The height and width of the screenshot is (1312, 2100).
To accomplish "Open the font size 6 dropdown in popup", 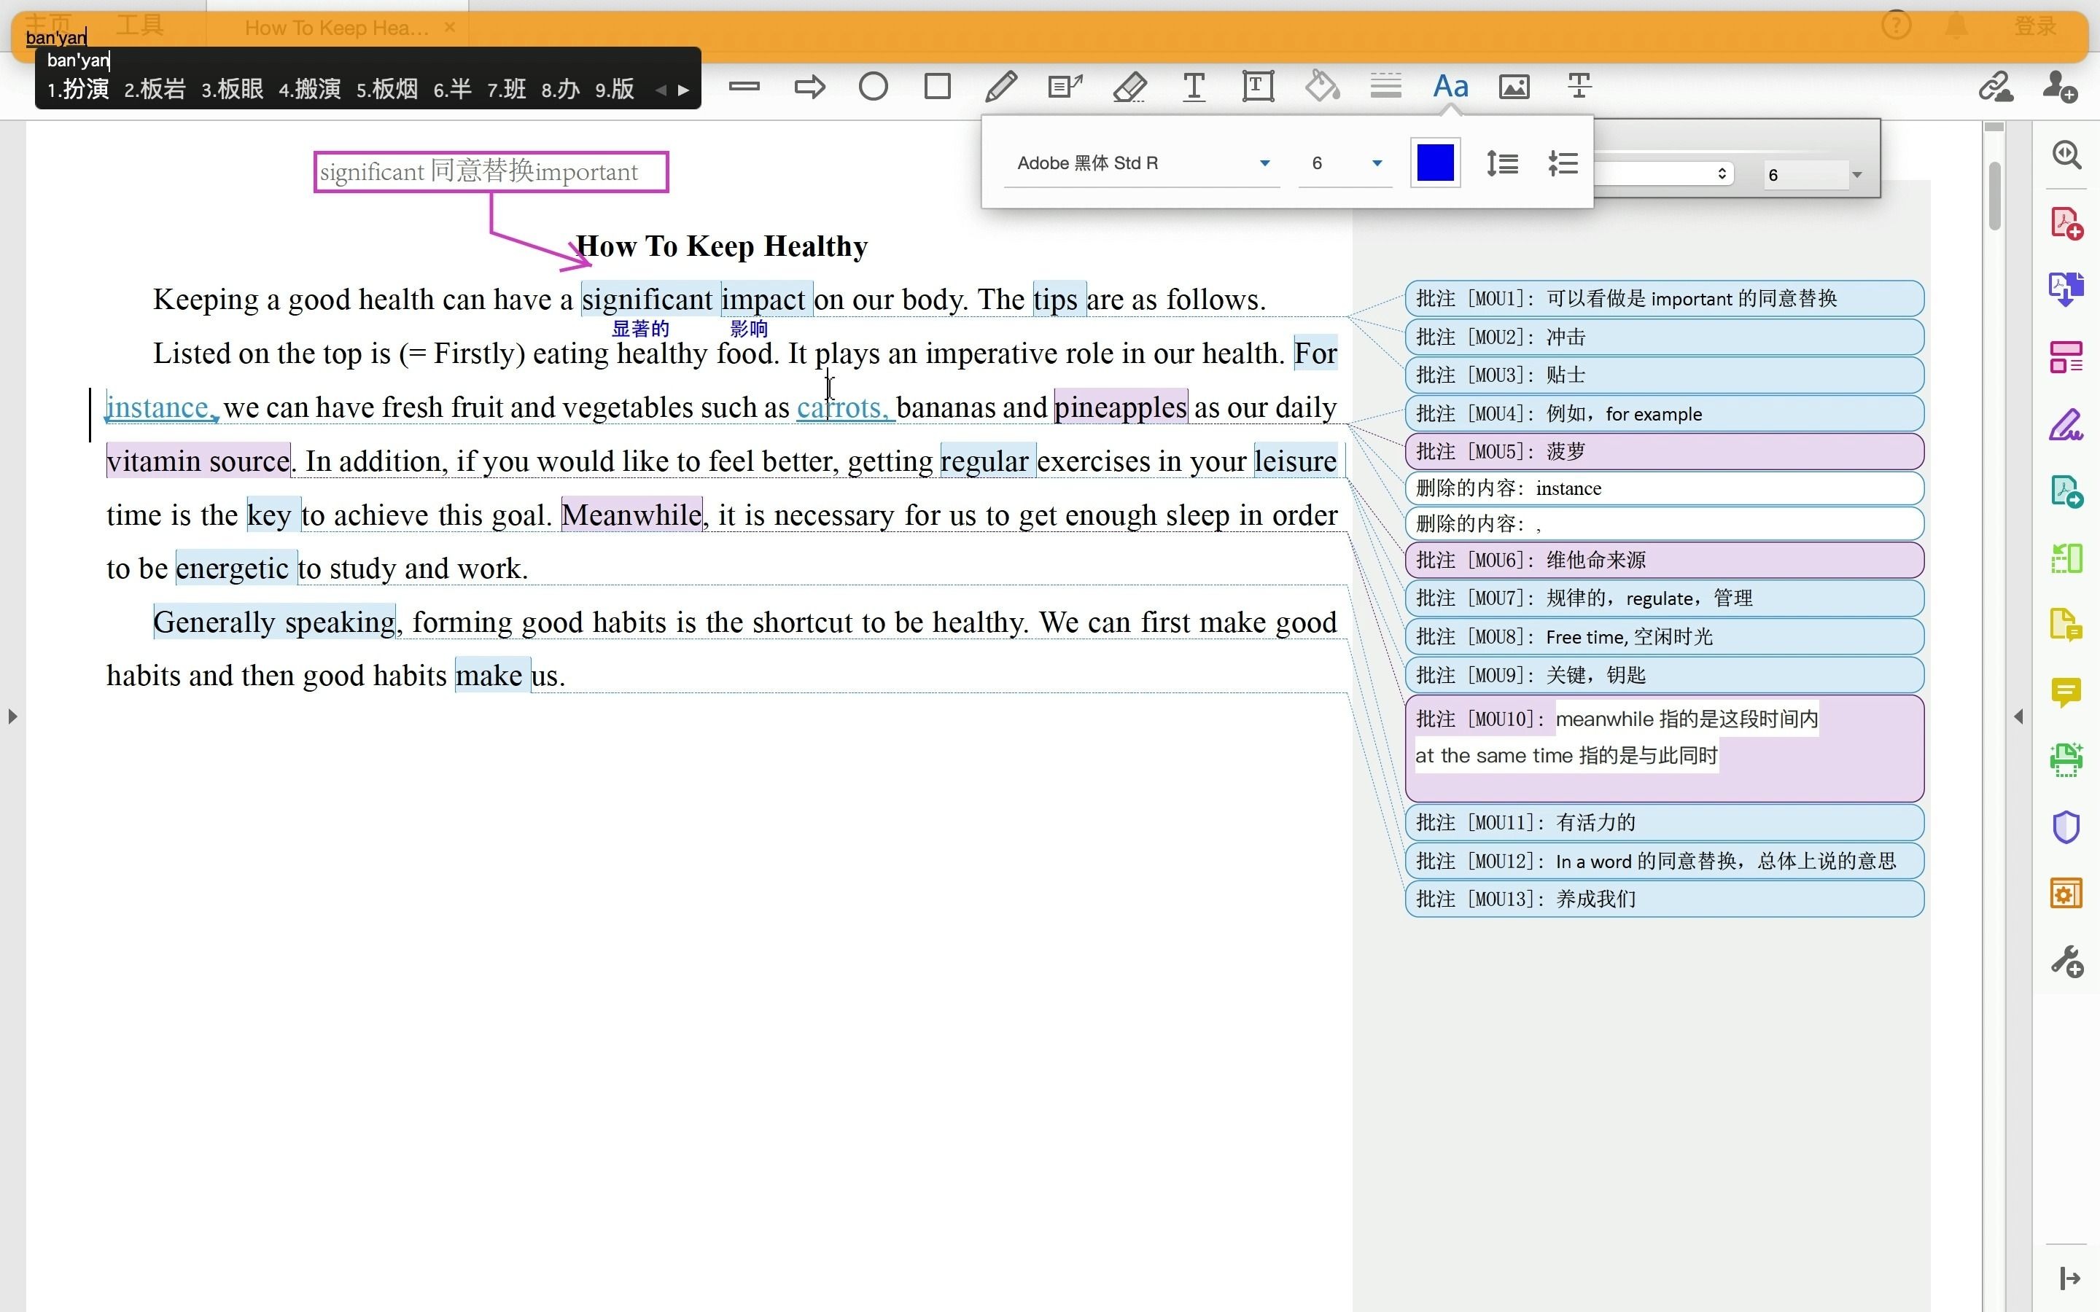I will [1345, 163].
